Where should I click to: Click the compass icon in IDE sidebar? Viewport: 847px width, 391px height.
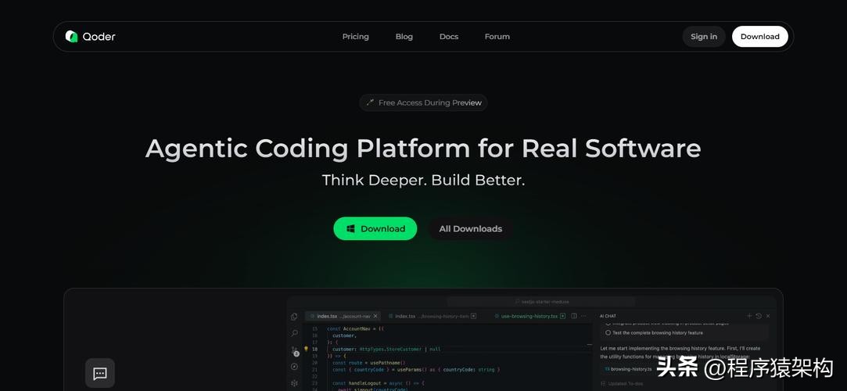(294, 366)
